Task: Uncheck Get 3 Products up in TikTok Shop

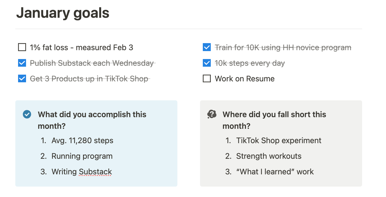Action: click(22, 79)
